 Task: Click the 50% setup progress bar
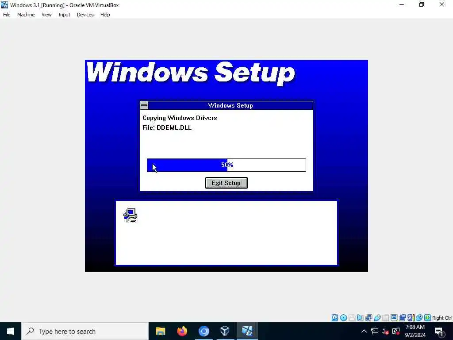(x=226, y=165)
